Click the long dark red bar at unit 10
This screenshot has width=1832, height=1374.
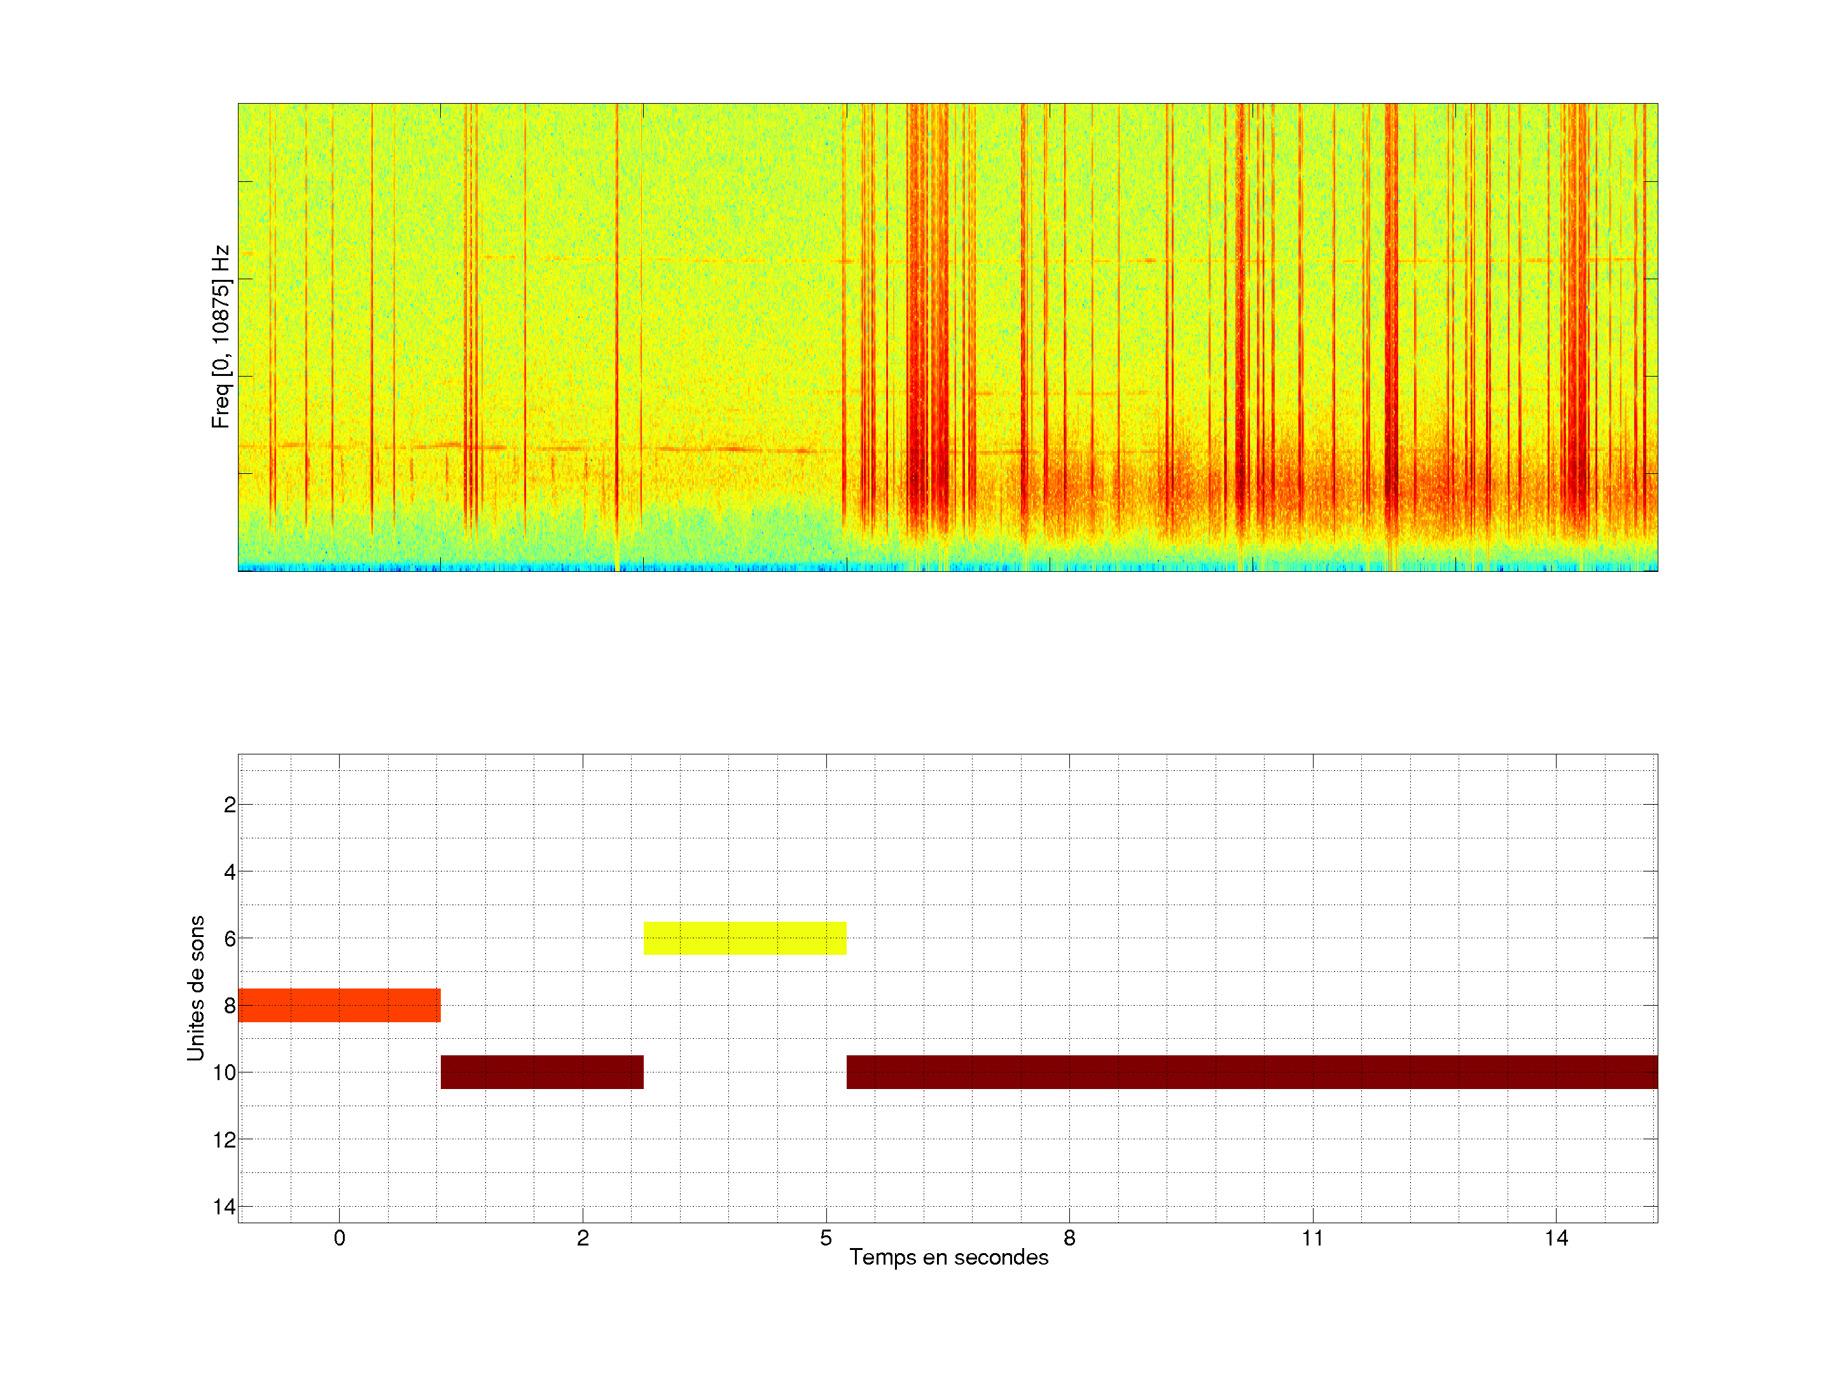(1251, 1072)
